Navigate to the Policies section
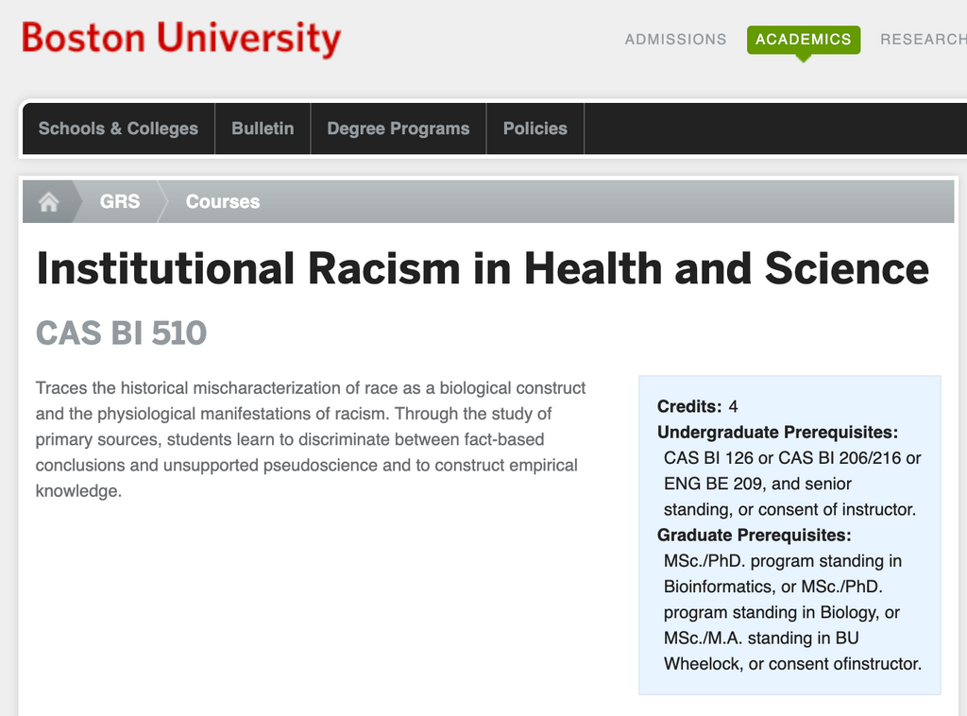This screenshot has width=967, height=716. point(534,128)
